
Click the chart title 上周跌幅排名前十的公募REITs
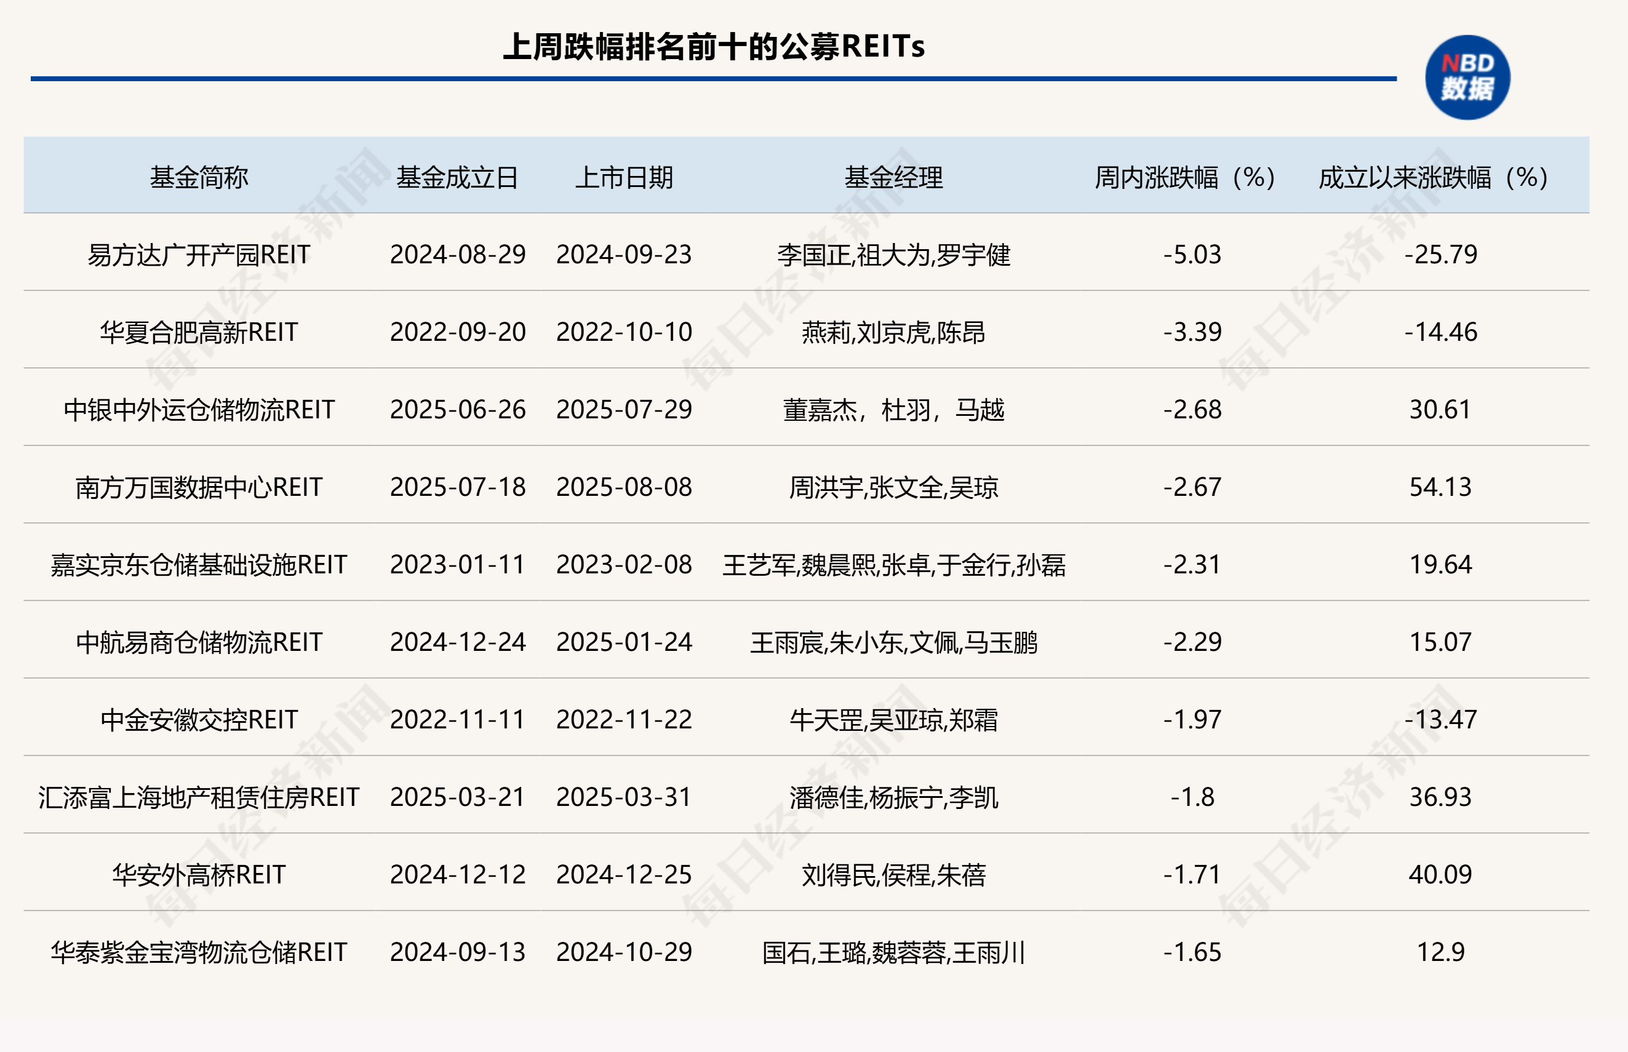click(x=716, y=47)
